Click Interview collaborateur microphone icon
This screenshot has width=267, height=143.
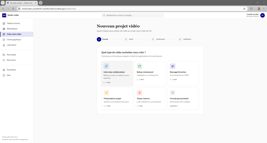click(106, 66)
